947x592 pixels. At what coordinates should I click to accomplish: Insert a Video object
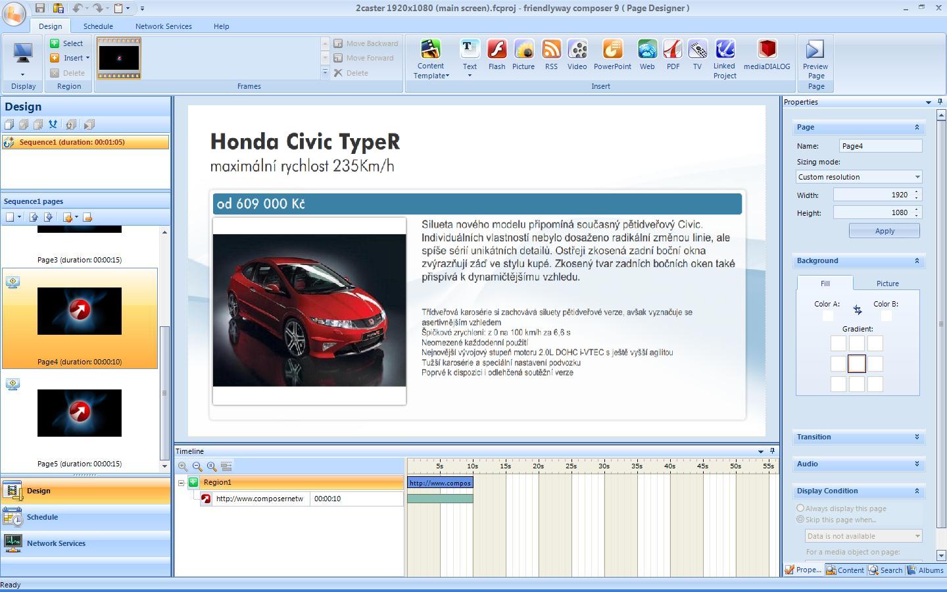577,55
